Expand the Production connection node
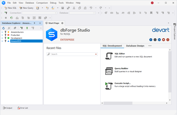177x115 pixels. tap(2, 35)
